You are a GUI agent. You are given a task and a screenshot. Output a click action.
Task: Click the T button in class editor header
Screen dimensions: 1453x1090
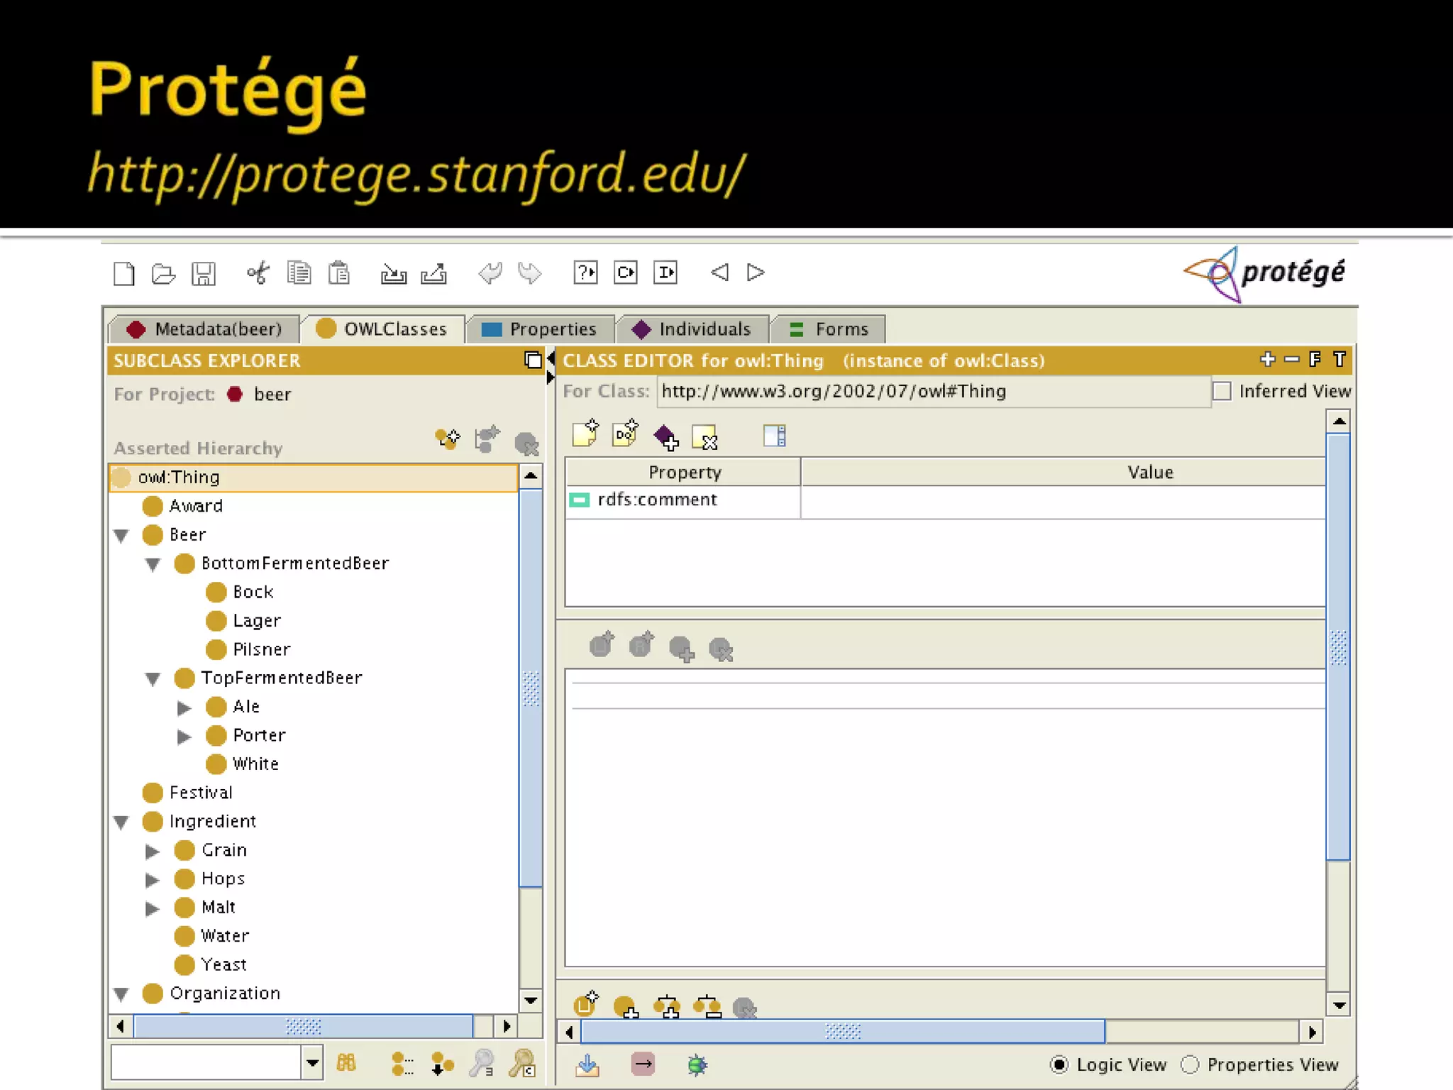tap(1339, 360)
